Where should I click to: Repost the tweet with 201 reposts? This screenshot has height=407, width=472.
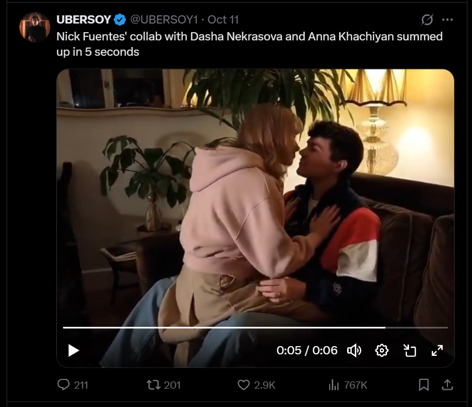click(163, 385)
